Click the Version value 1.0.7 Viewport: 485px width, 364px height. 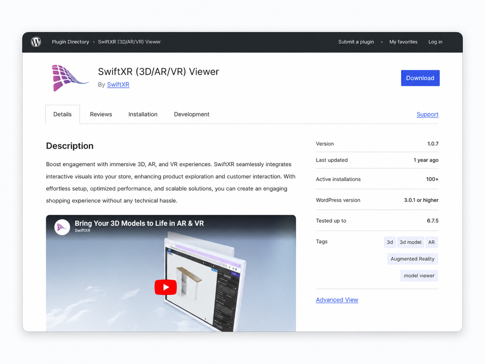pyautogui.click(x=433, y=144)
